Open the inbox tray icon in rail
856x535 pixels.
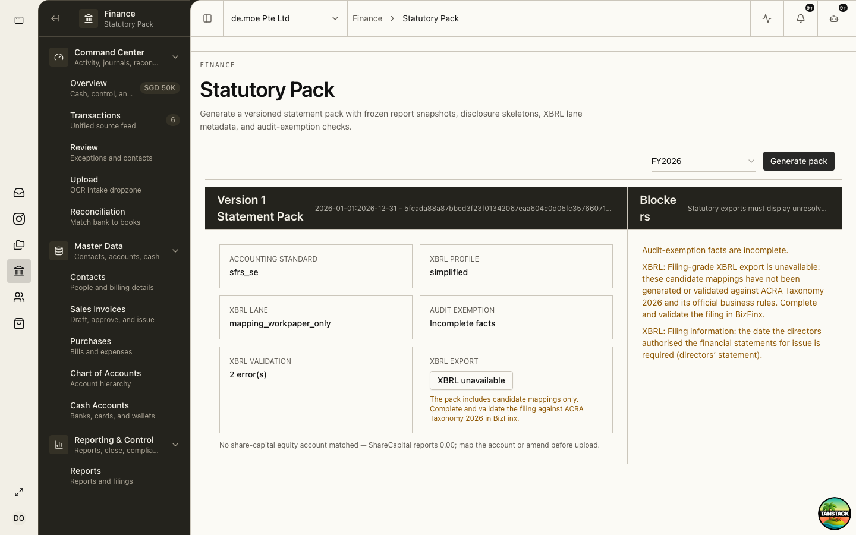click(x=19, y=193)
